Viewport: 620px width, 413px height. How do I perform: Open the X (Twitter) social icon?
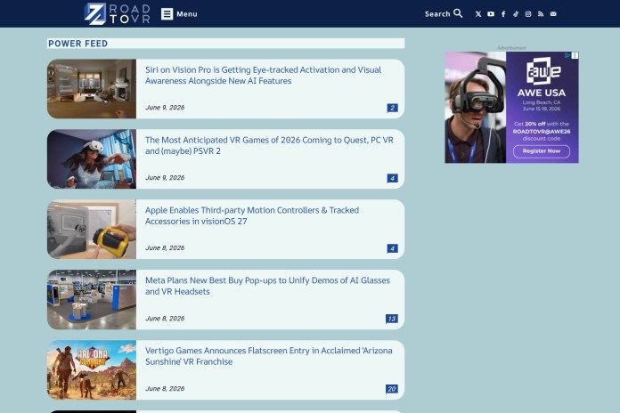tap(478, 14)
